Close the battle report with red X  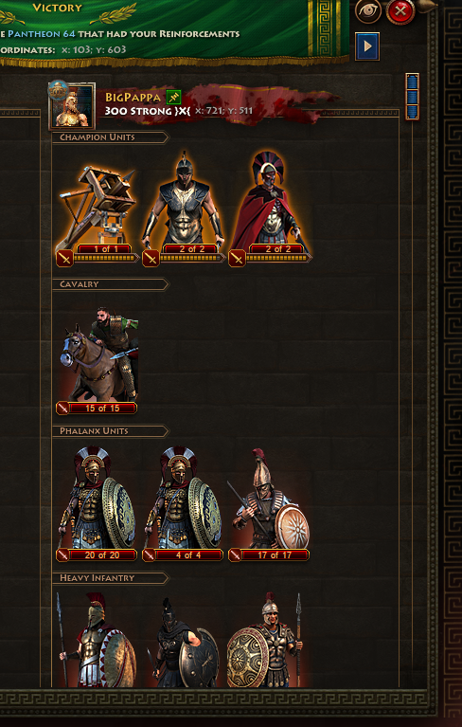coord(400,11)
